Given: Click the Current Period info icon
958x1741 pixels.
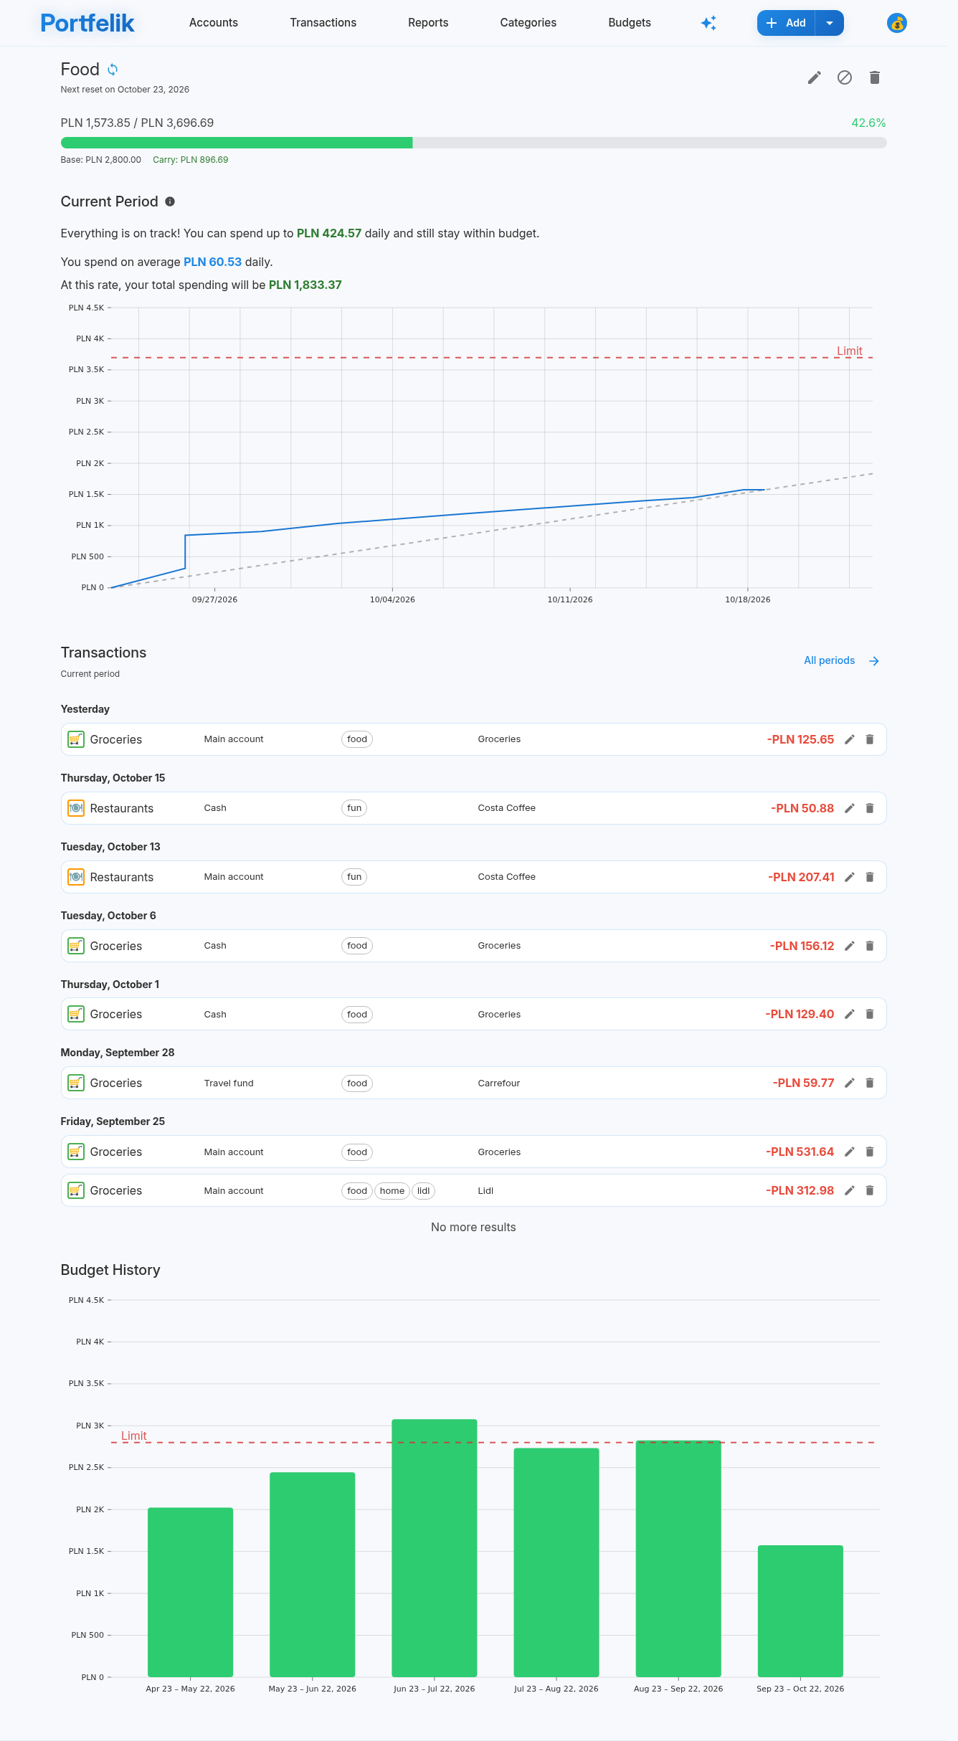Looking at the screenshot, I should click(170, 201).
